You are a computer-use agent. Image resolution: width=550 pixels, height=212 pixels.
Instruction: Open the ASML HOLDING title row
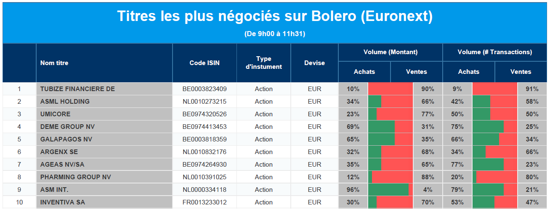(65, 102)
